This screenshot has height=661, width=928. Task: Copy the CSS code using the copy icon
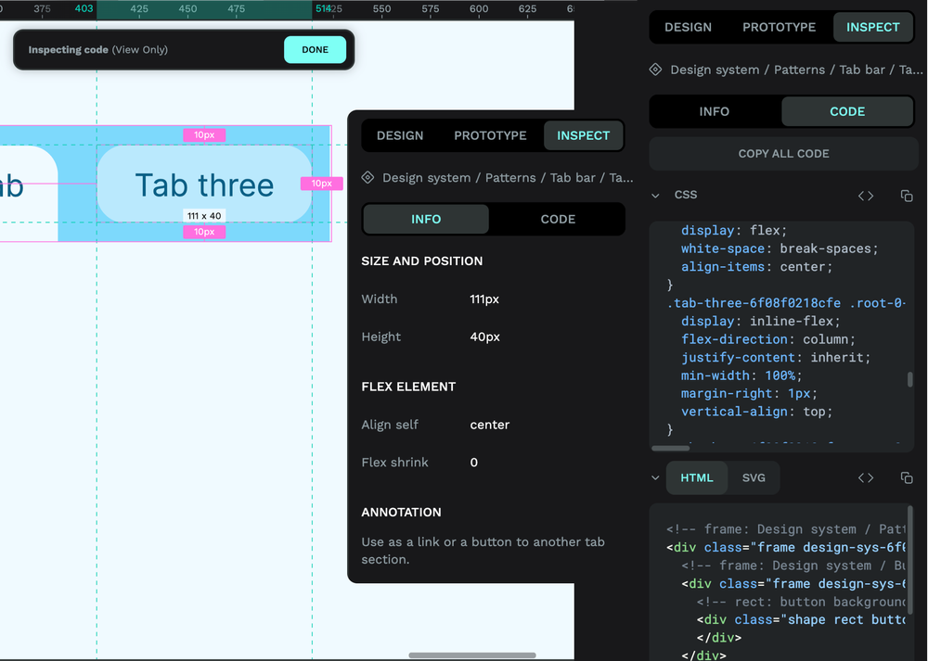point(907,195)
